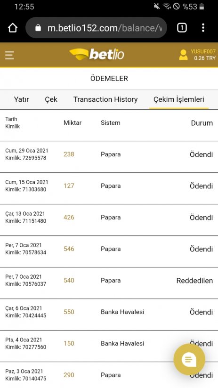Image resolution: width=218 pixels, height=388 pixels.
Task: Open the hamburger menu icon
Action: tap(9, 55)
